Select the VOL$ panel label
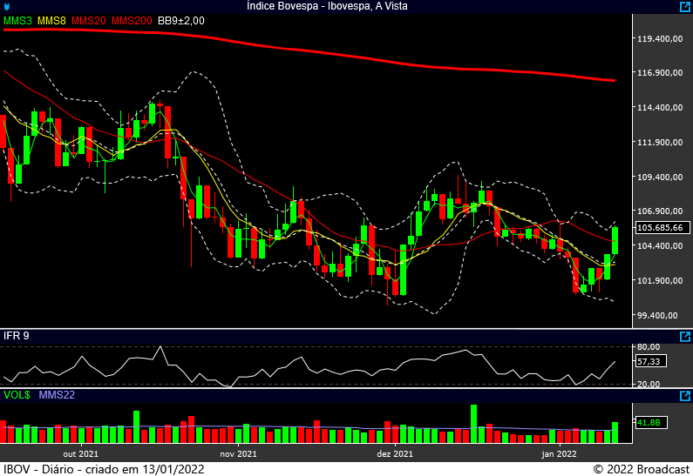Image resolution: width=693 pixels, height=476 pixels. tap(17, 395)
